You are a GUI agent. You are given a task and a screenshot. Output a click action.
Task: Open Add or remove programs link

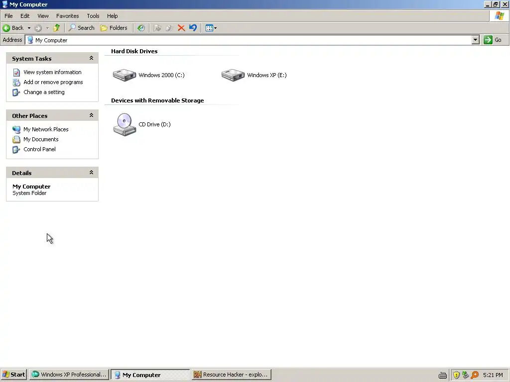53,82
